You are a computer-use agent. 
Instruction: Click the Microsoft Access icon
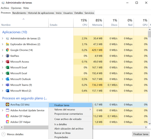pyautogui.click(x=7, y=62)
